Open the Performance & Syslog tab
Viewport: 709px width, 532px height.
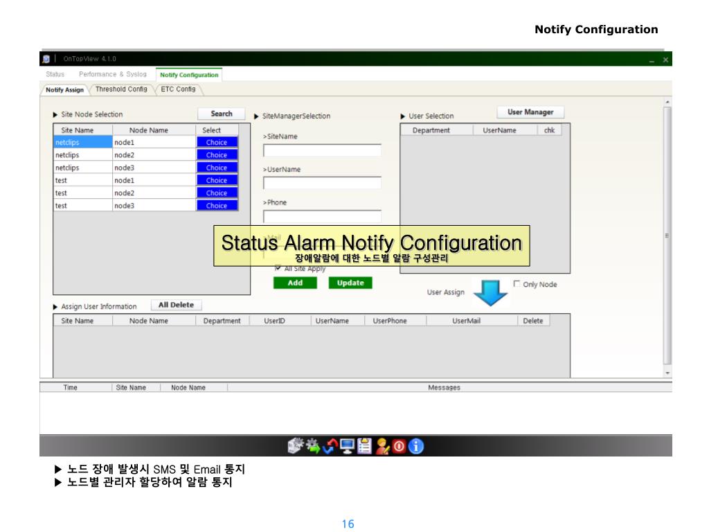pyautogui.click(x=113, y=74)
